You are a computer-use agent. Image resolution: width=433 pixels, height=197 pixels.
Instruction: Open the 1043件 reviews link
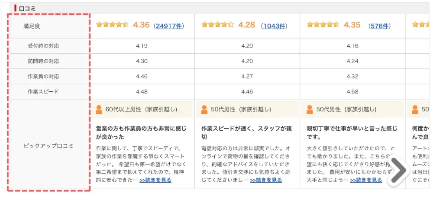[x=274, y=26]
